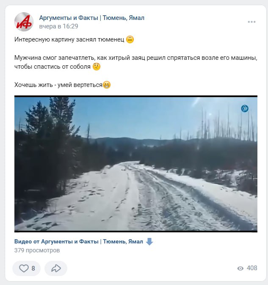Click the 408 views number
268x285 pixels.
point(252,268)
